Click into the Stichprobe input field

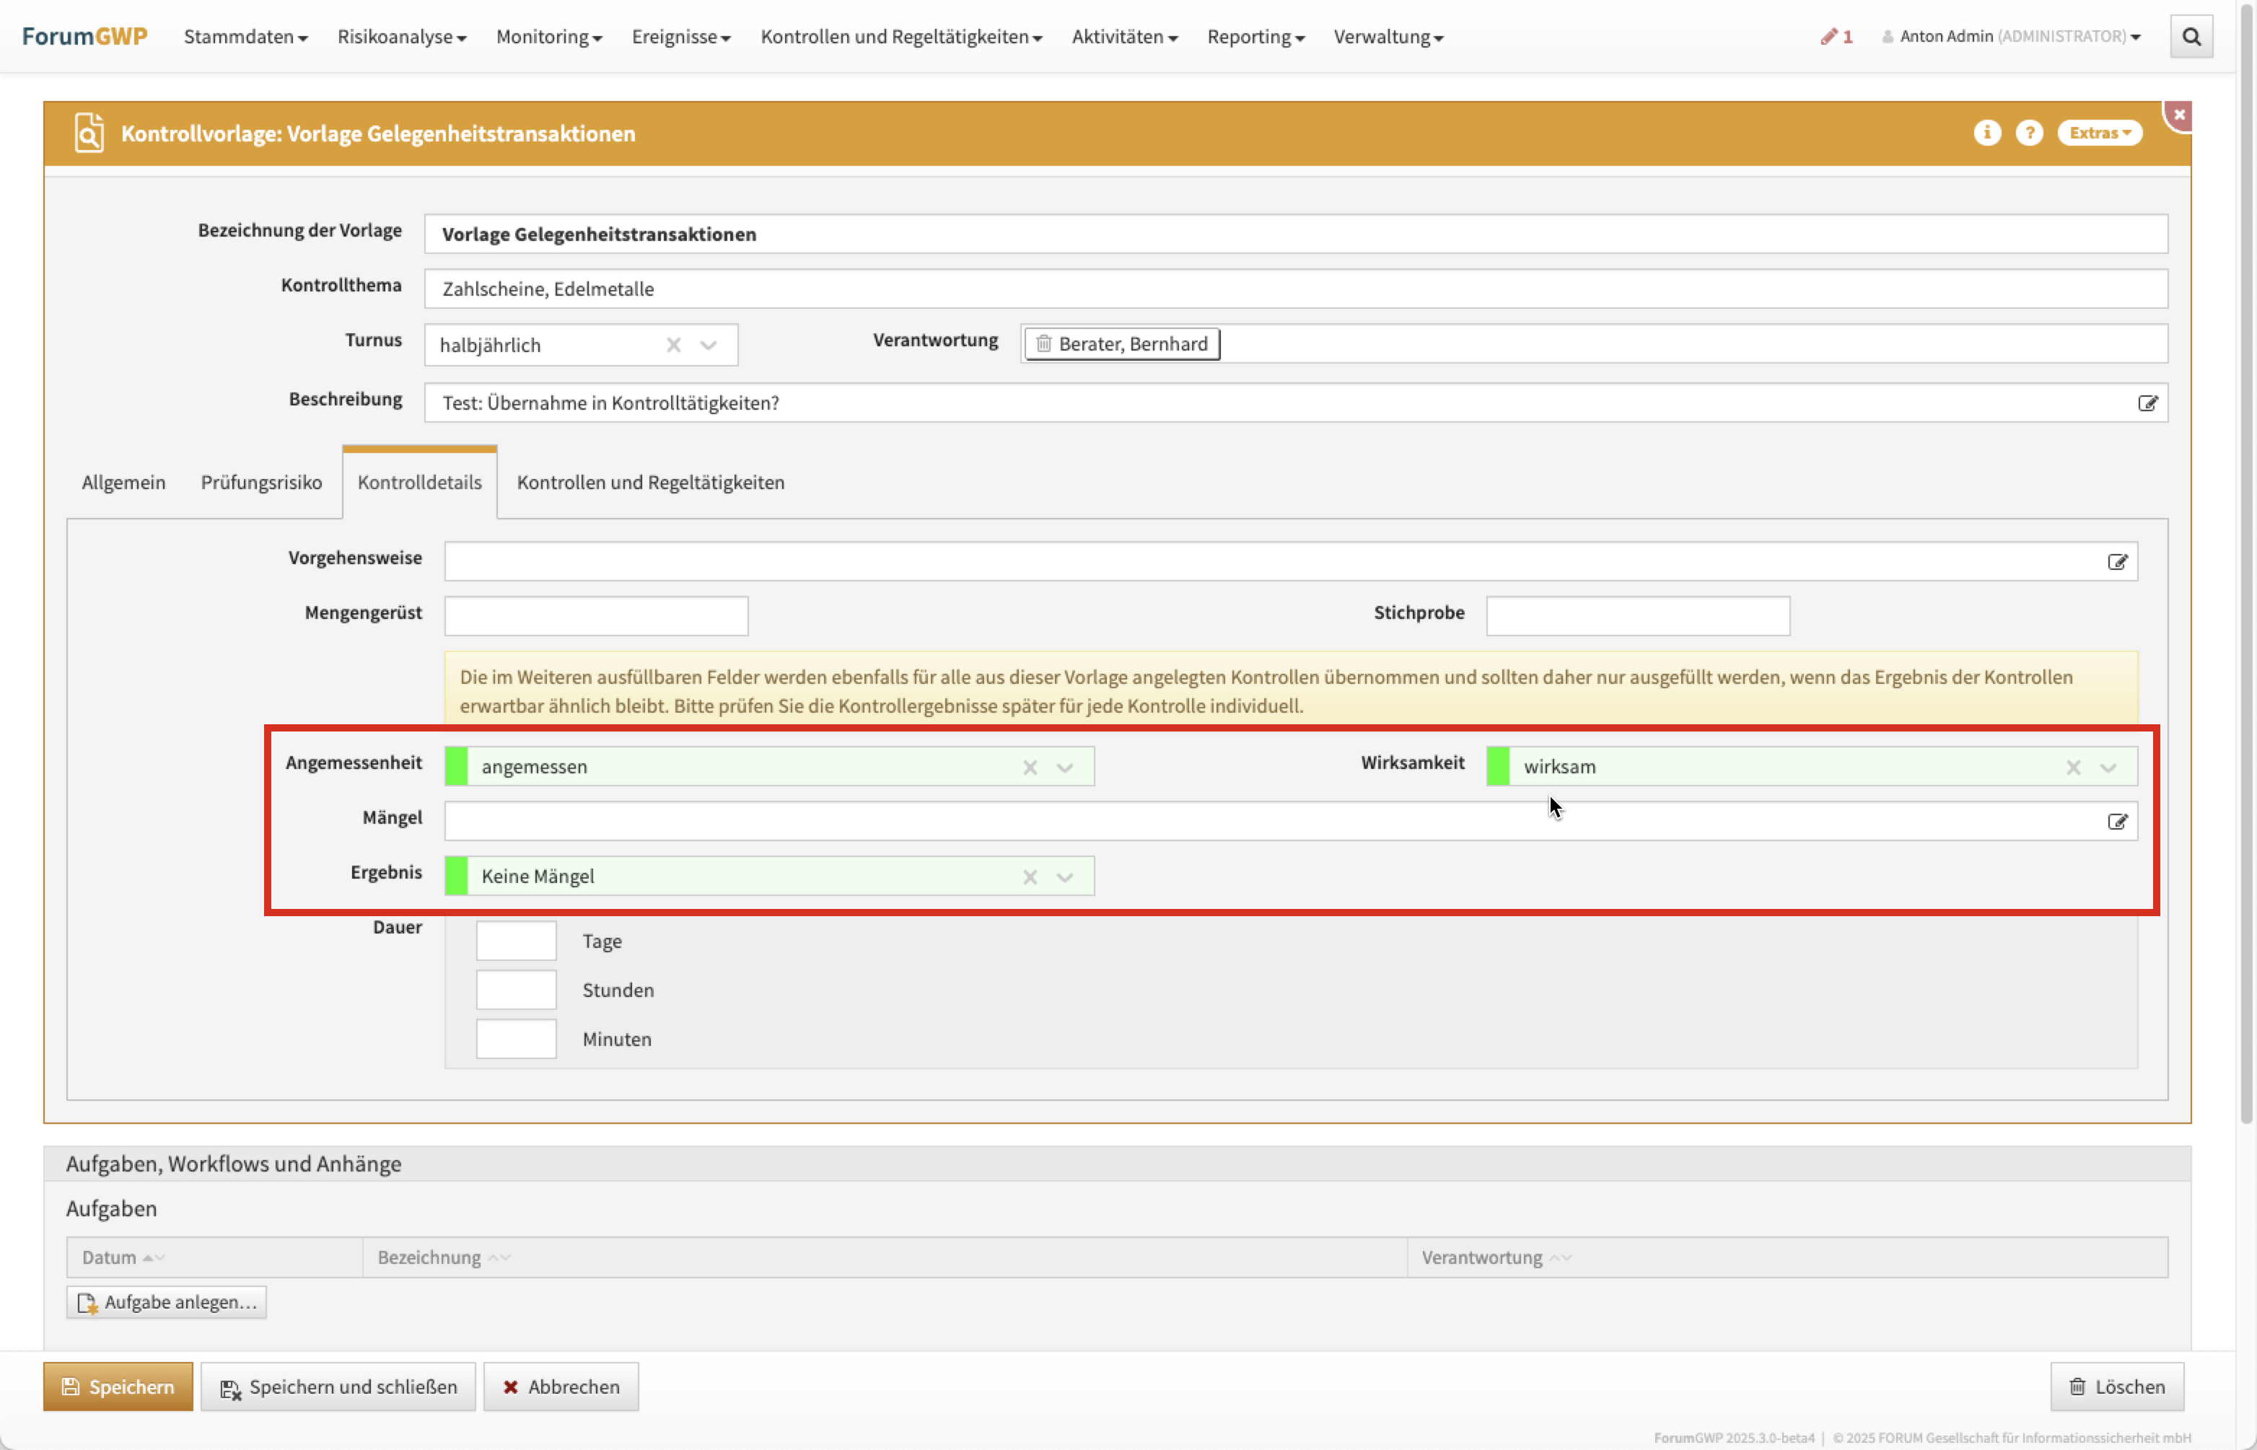(x=1637, y=616)
